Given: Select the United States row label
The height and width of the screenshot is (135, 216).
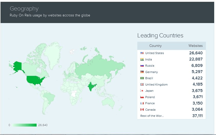Looking at the screenshot, I should pos(155,53).
